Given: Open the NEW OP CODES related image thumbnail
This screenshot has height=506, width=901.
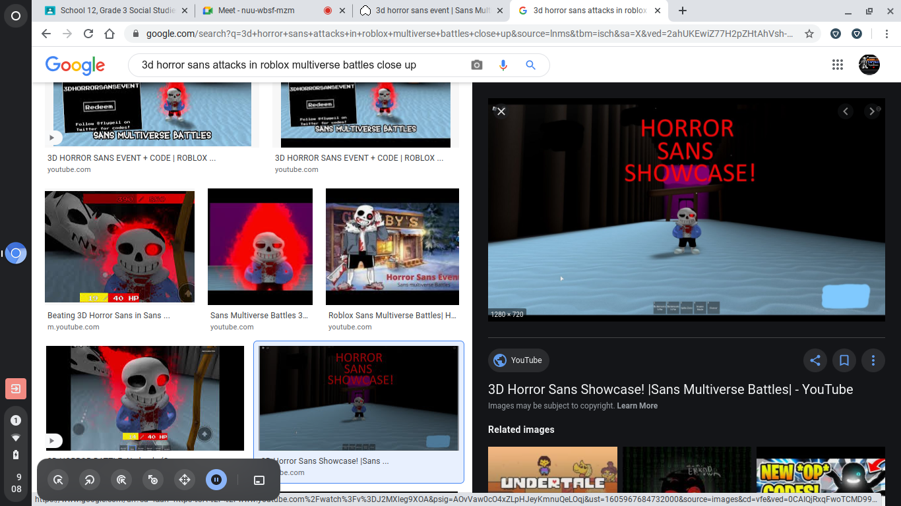Looking at the screenshot, I should (x=821, y=470).
